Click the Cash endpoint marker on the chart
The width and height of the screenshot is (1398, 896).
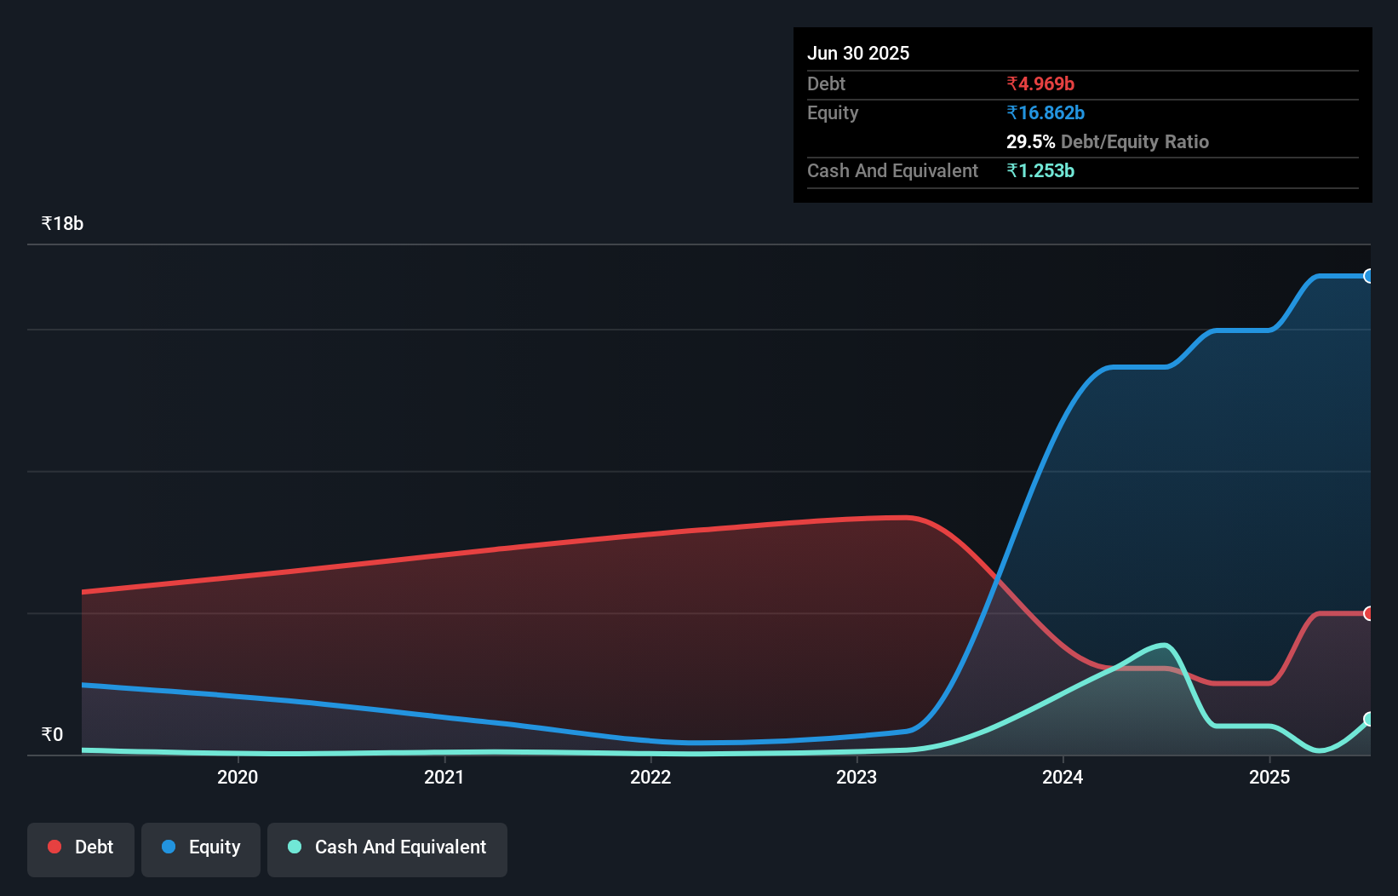1368,720
